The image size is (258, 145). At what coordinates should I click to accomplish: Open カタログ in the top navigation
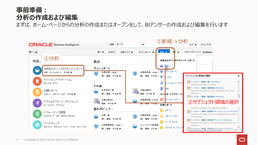[112, 52]
